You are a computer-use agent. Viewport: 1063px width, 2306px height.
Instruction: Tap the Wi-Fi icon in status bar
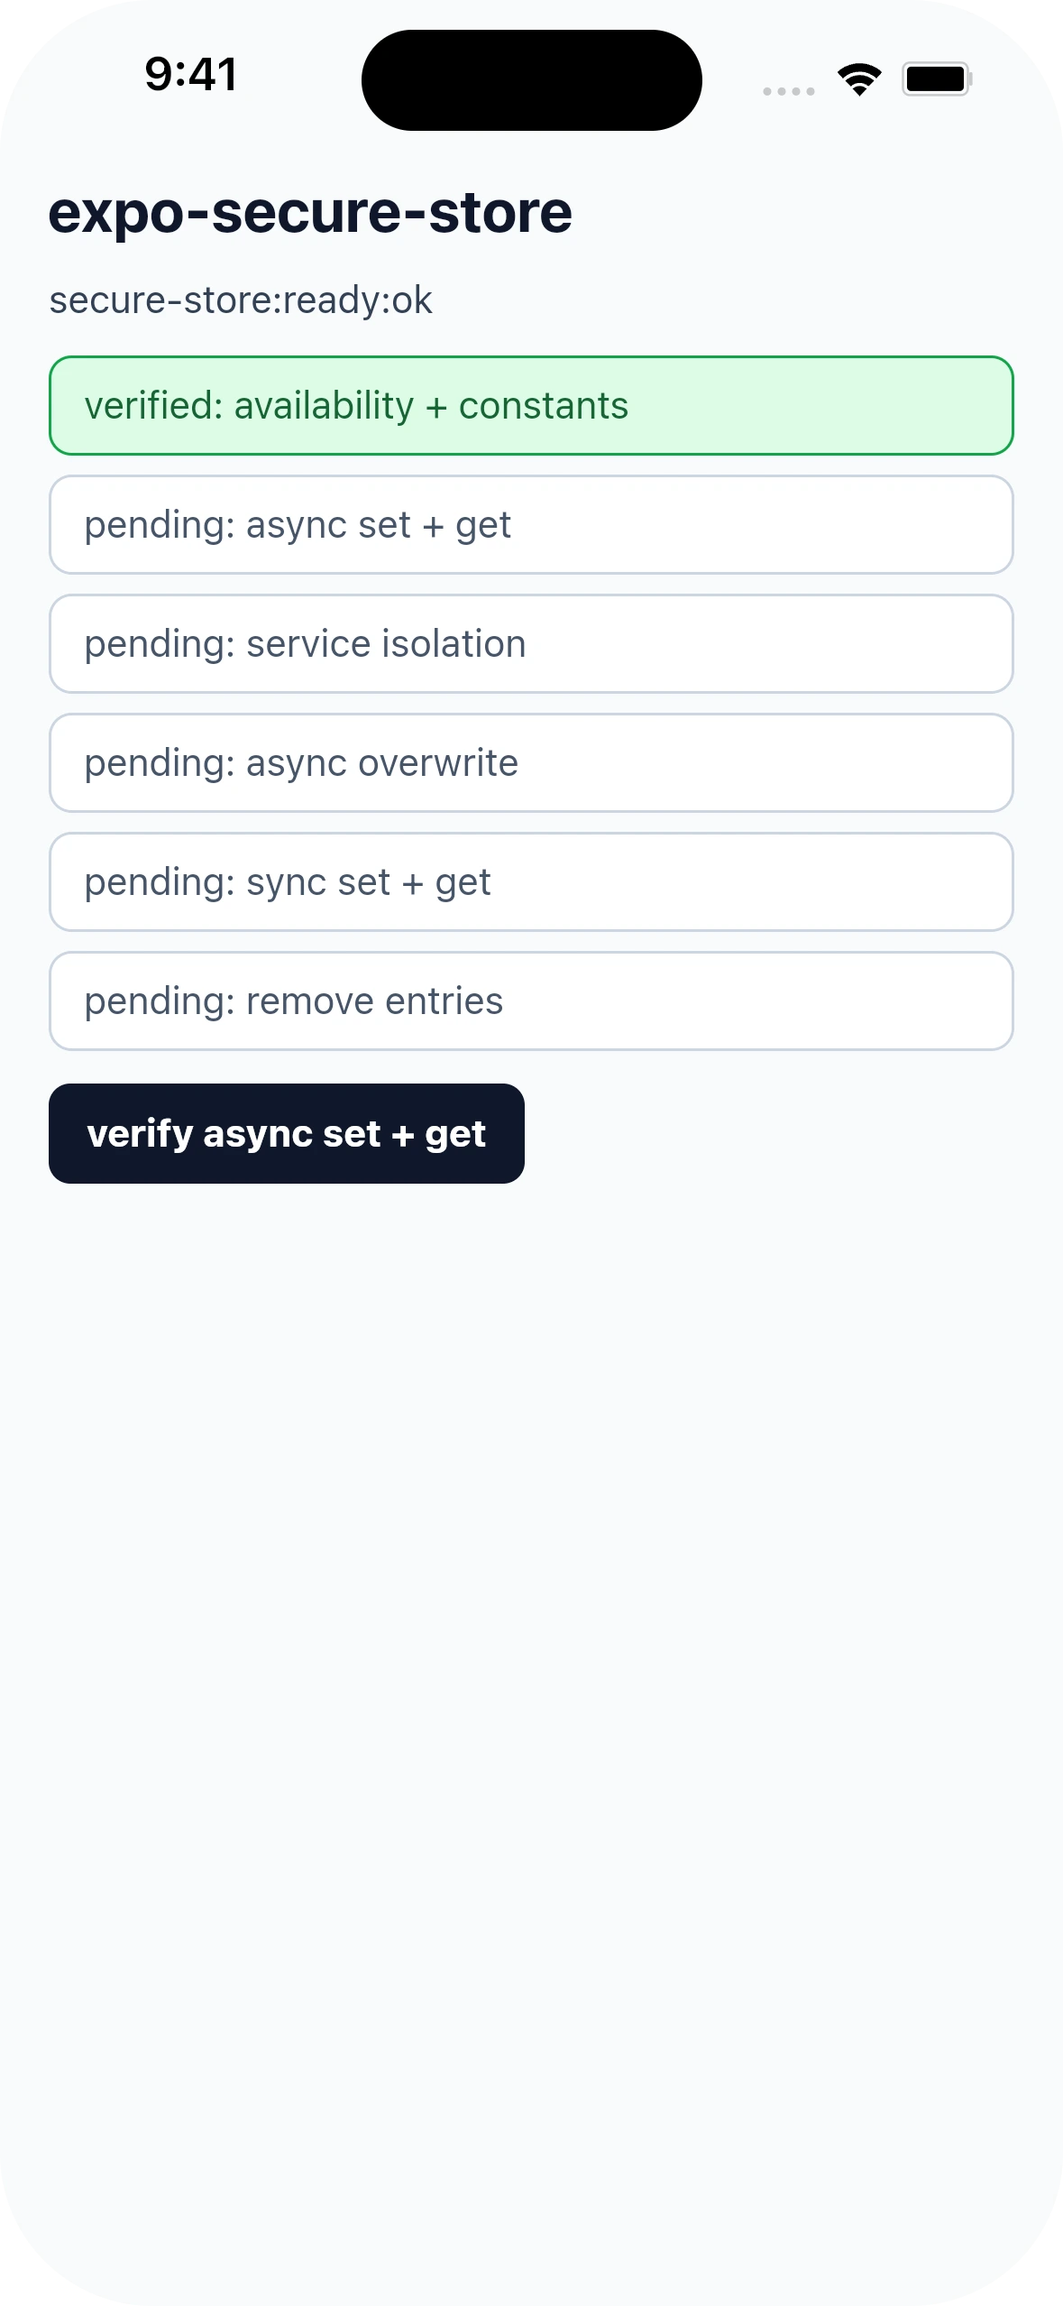pos(859,79)
